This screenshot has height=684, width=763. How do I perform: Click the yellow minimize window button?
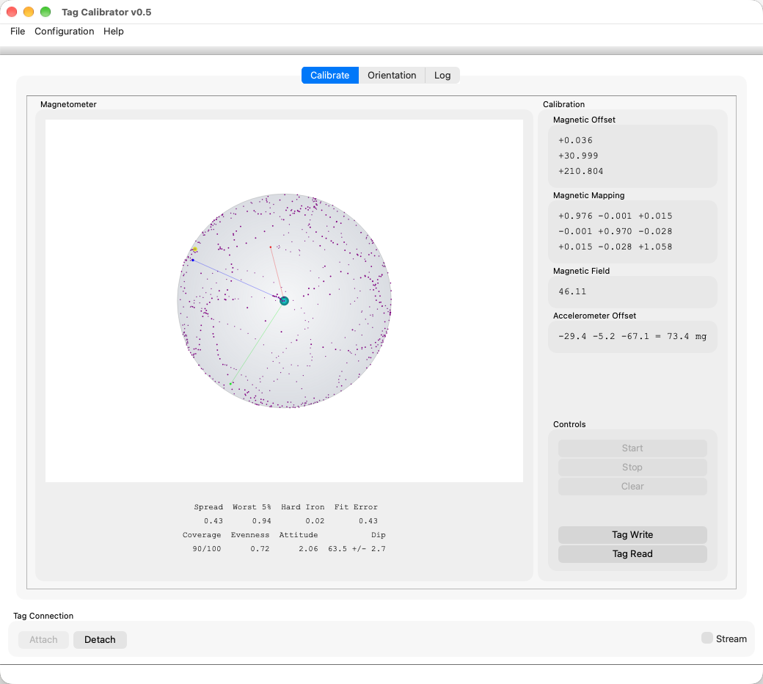(x=29, y=12)
